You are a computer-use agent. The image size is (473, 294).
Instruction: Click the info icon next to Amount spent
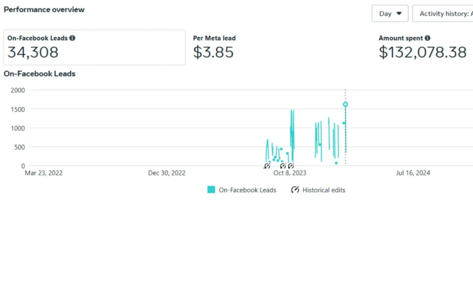[428, 38]
